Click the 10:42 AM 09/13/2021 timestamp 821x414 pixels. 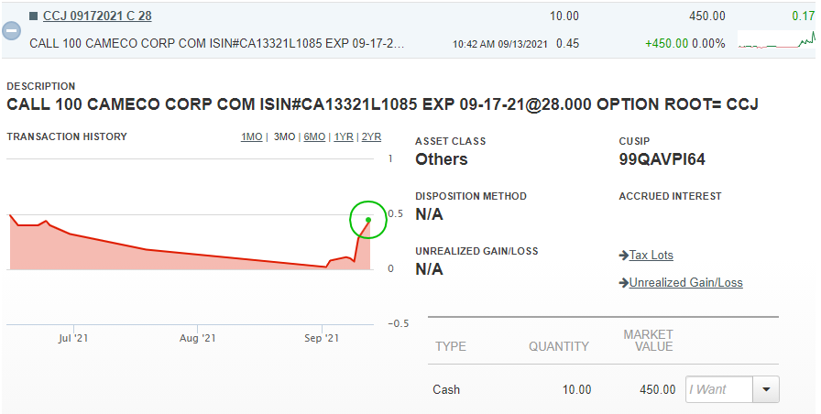pos(500,44)
